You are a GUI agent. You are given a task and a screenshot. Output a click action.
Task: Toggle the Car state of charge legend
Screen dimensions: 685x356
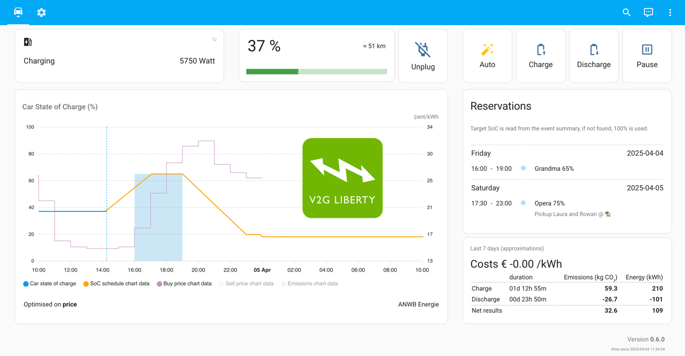[49, 283]
